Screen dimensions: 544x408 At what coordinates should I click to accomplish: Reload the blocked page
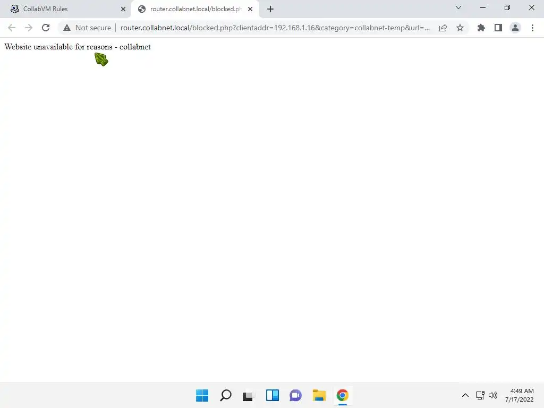coord(46,28)
